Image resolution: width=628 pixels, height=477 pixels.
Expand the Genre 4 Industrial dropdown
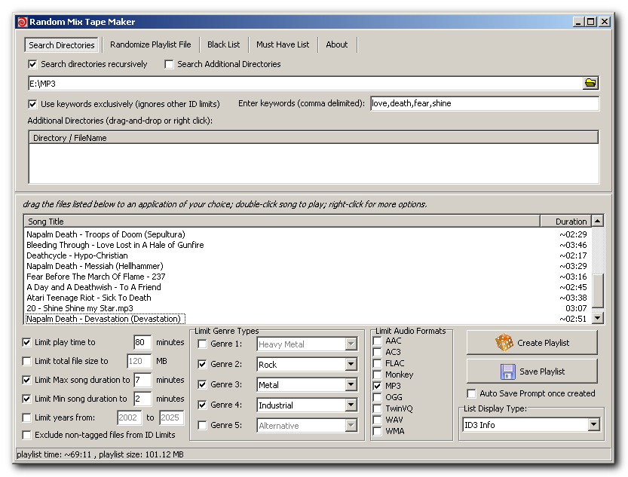click(x=351, y=405)
